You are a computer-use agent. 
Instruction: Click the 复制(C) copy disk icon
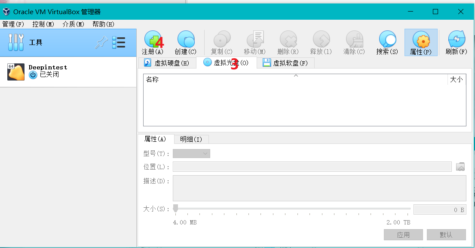(x=222, y=39)
